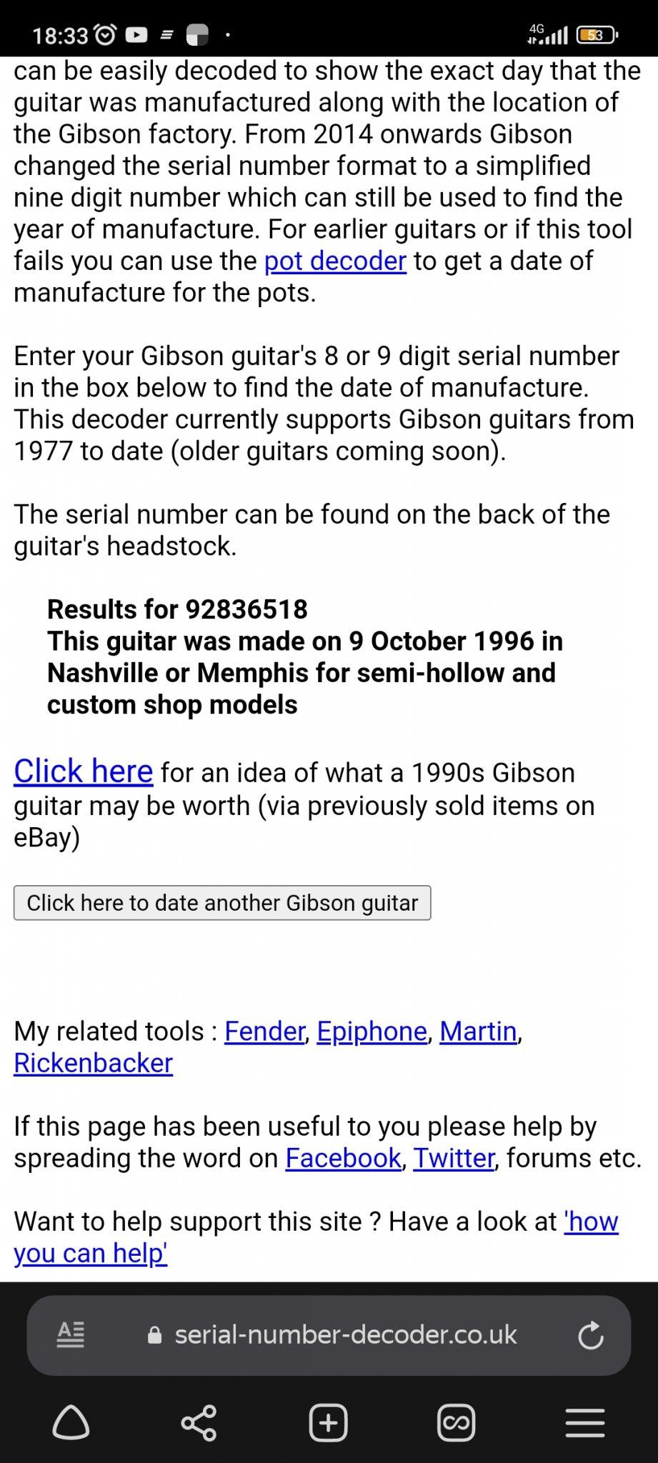Open the Epiphone decoder link

[372, 1031]
